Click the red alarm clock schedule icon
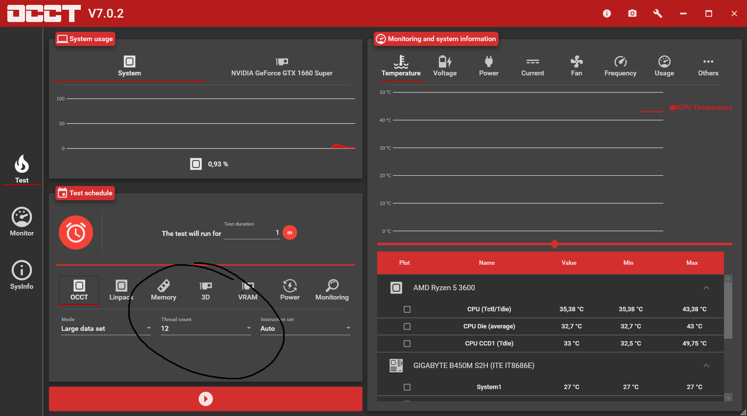 click(76, 232)
